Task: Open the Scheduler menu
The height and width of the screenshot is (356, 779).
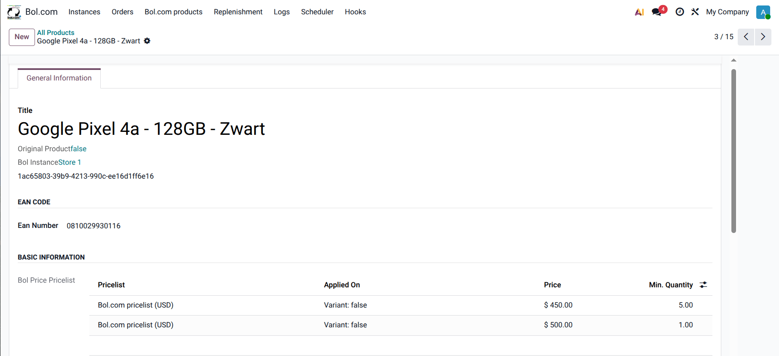Action: [x=317, y=12]
